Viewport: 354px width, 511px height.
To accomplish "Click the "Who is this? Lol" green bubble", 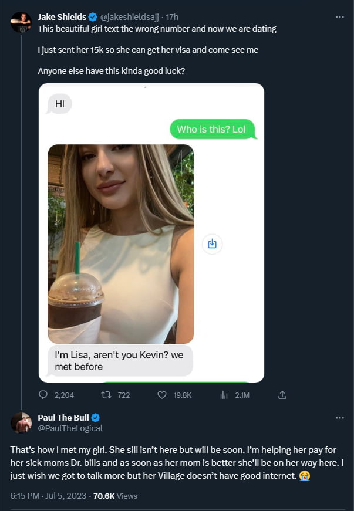I will tap(211, 129).
